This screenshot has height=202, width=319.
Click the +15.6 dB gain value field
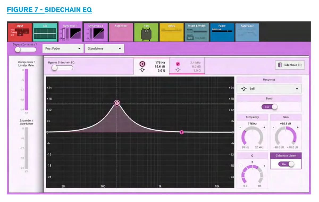pyautogui.click(x=286, y=123)
